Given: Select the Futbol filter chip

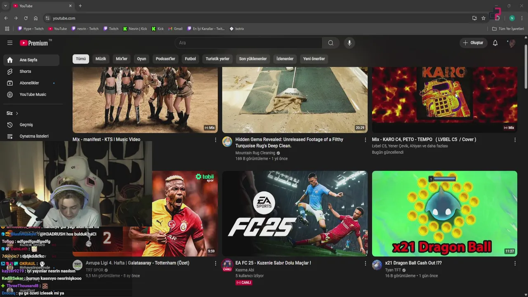Looking at the screenshot, I should (190, 59).
